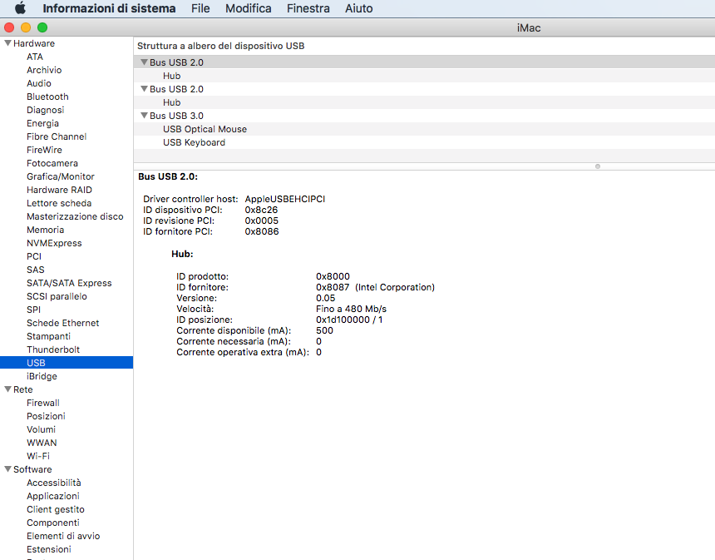Image resolution: width=715 pixels, height=560 pixels.
Task: Select USB Optical Mouse device
Action: 424,129
